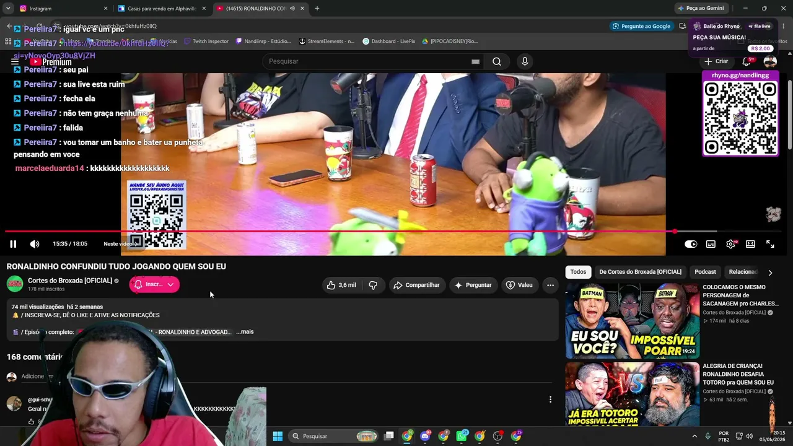Switch to theater mode view
This screenshot has width=793, height=446.
750,244
